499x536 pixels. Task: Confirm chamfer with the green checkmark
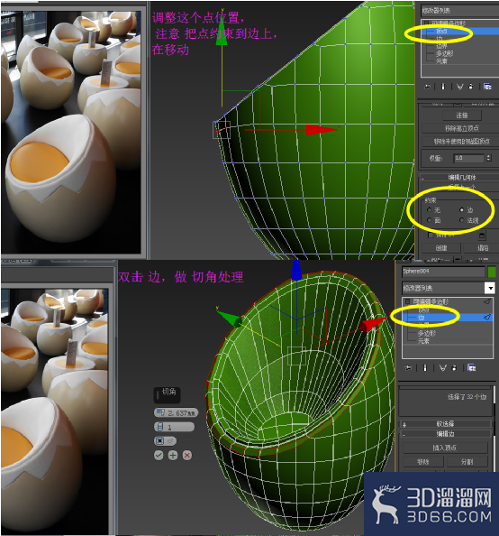[159, 456]
